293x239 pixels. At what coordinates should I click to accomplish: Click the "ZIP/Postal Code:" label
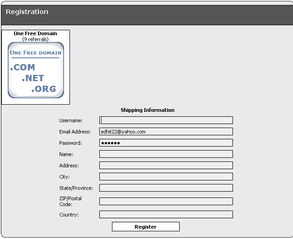tap(70, 201)
